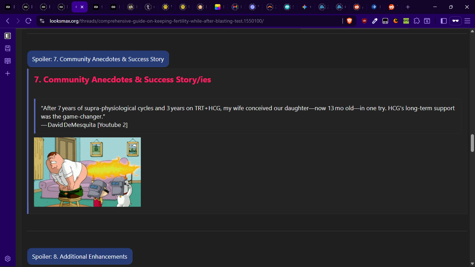Image resolution: width=475 pixels, height=267 pixels.
Task: Click the forward navigation arrow
Action: coord(18,21)
